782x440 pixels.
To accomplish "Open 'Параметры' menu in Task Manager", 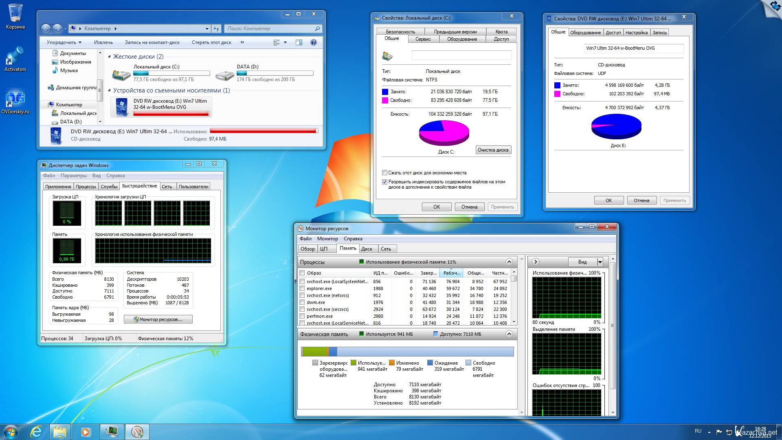I will tap(74, 176).
